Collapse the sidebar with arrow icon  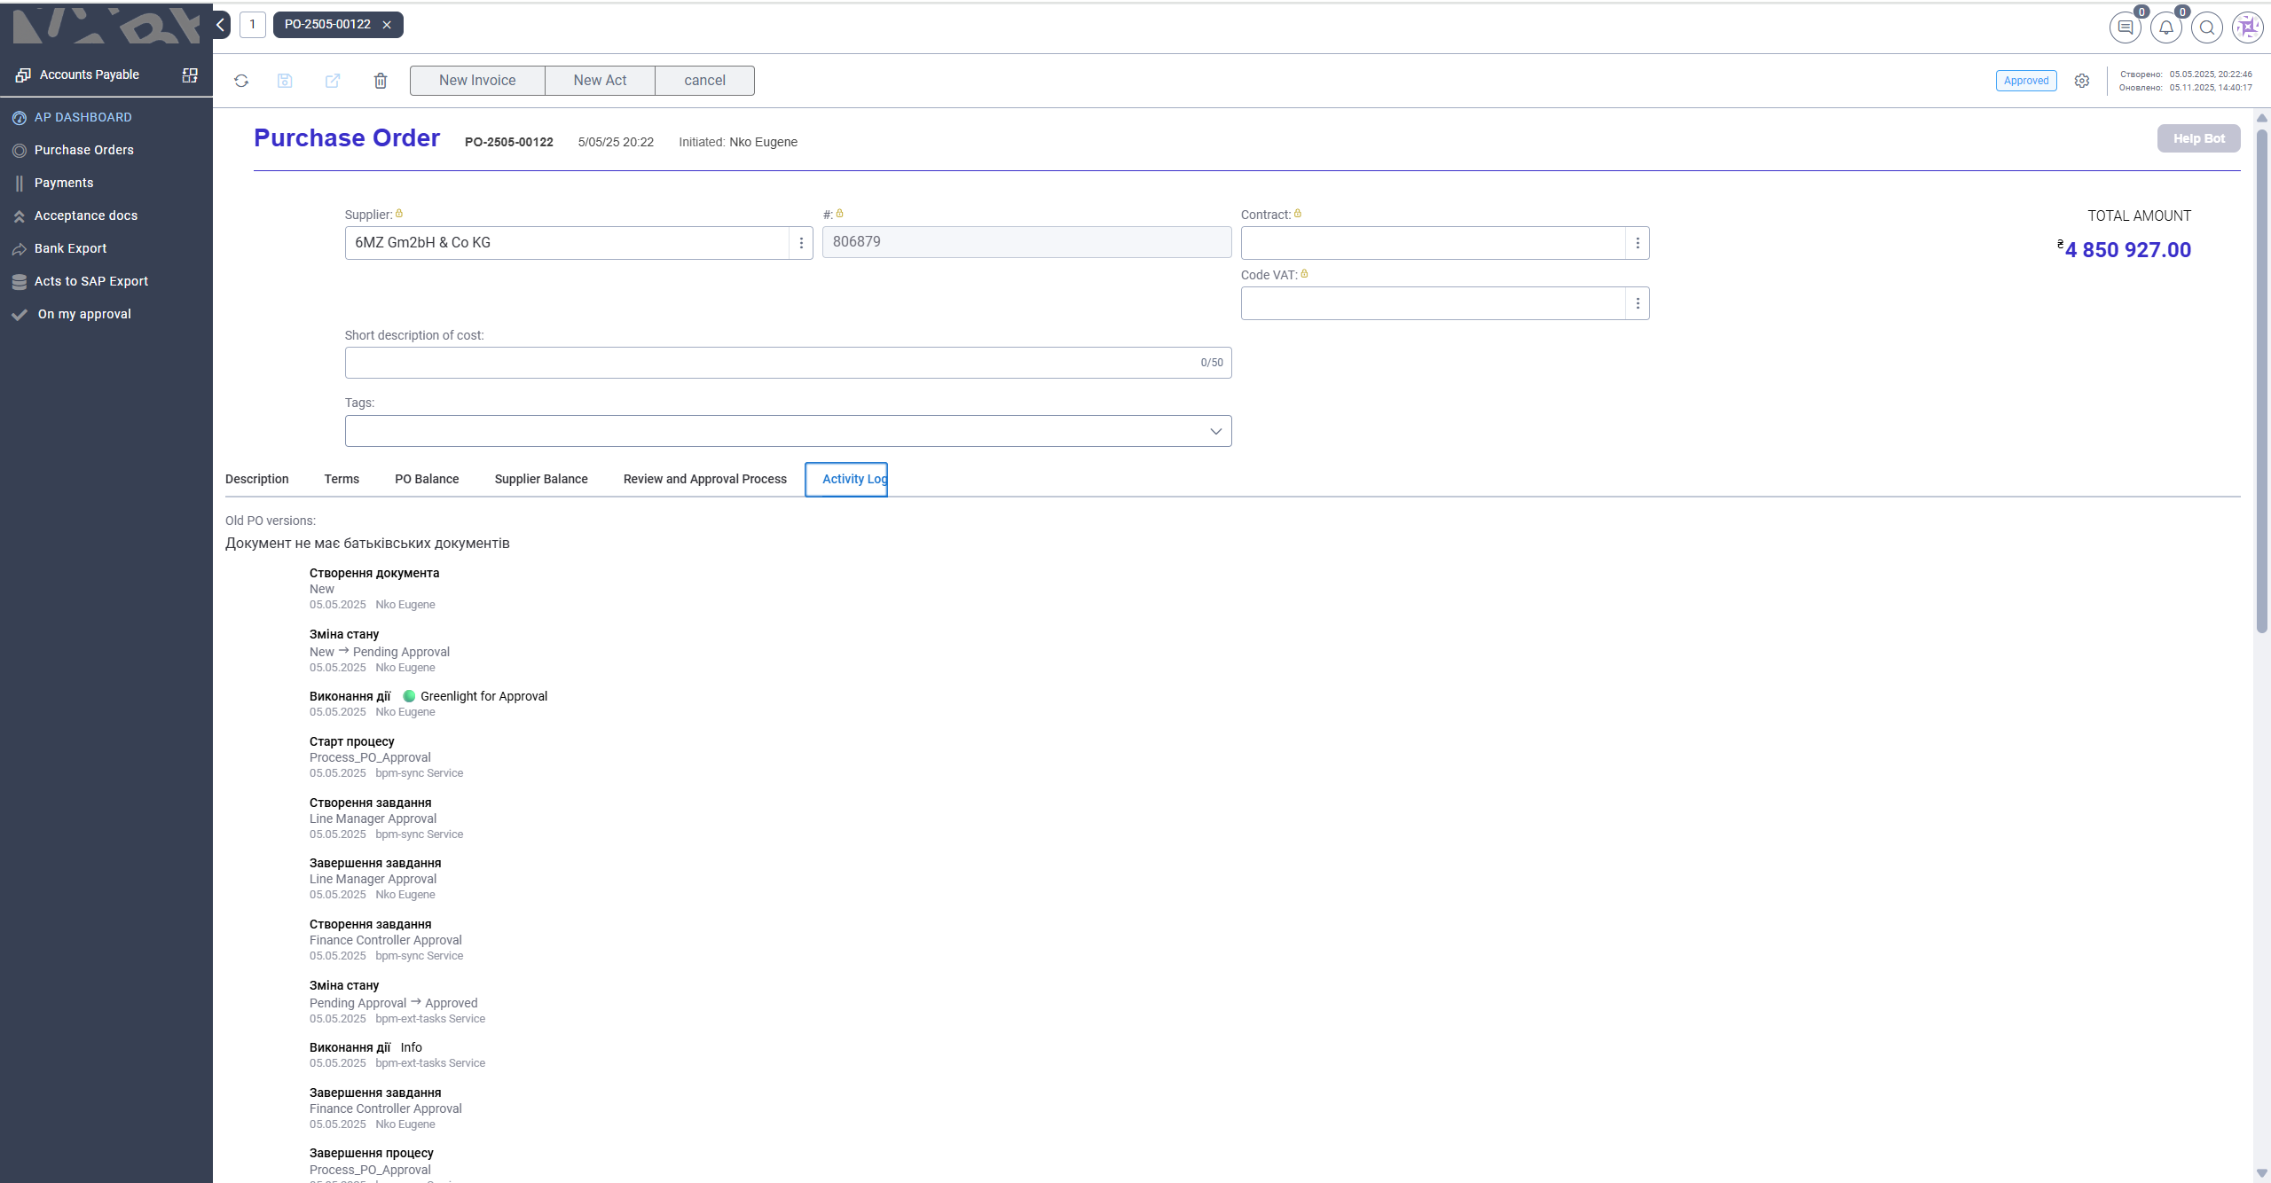[x=221, y=25]
